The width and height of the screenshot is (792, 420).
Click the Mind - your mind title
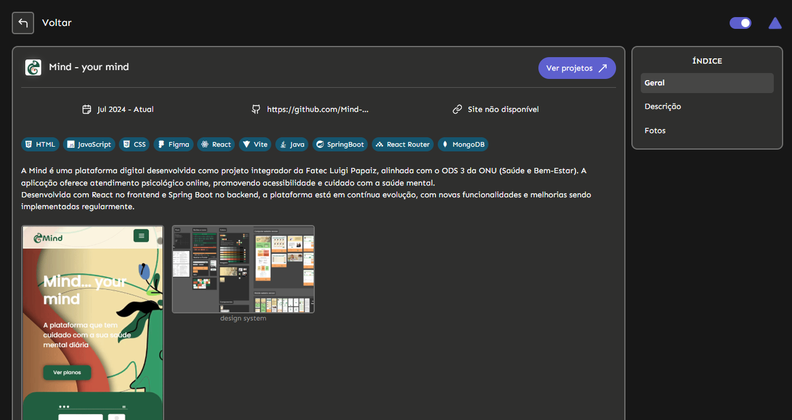pos(89,67)
